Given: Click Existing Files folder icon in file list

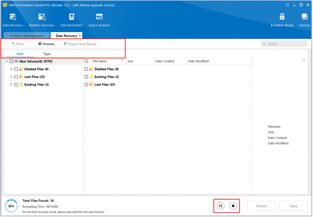Looking at the screenshot, I should click(91, 77).
